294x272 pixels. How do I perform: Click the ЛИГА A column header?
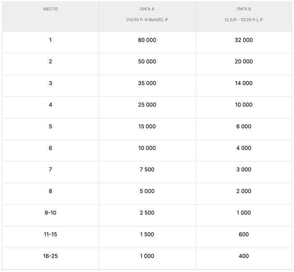(x=147, y=9)
